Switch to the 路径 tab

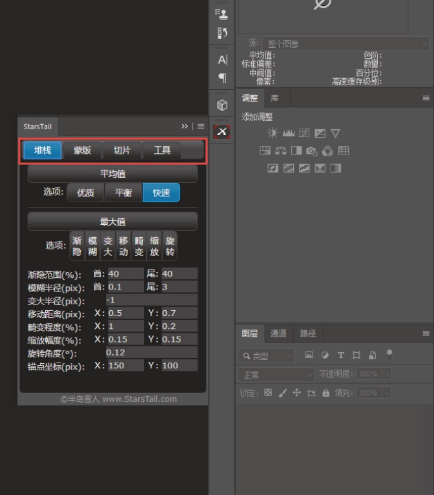(x=308, y=333)
